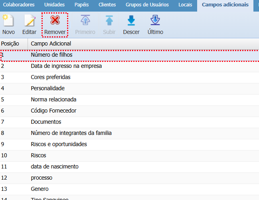This screenshot has width=259, height=200.
Task: Click the Novo new-field icon
Action: [8, 21]
